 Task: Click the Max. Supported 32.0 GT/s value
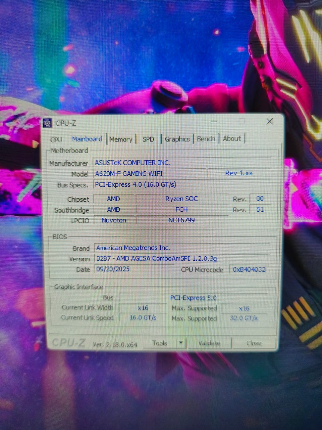pyautogui.click(x=244, y=318)
